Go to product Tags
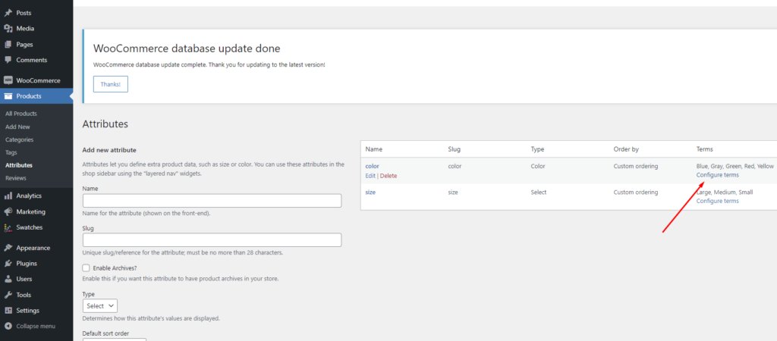 [11, 152]
